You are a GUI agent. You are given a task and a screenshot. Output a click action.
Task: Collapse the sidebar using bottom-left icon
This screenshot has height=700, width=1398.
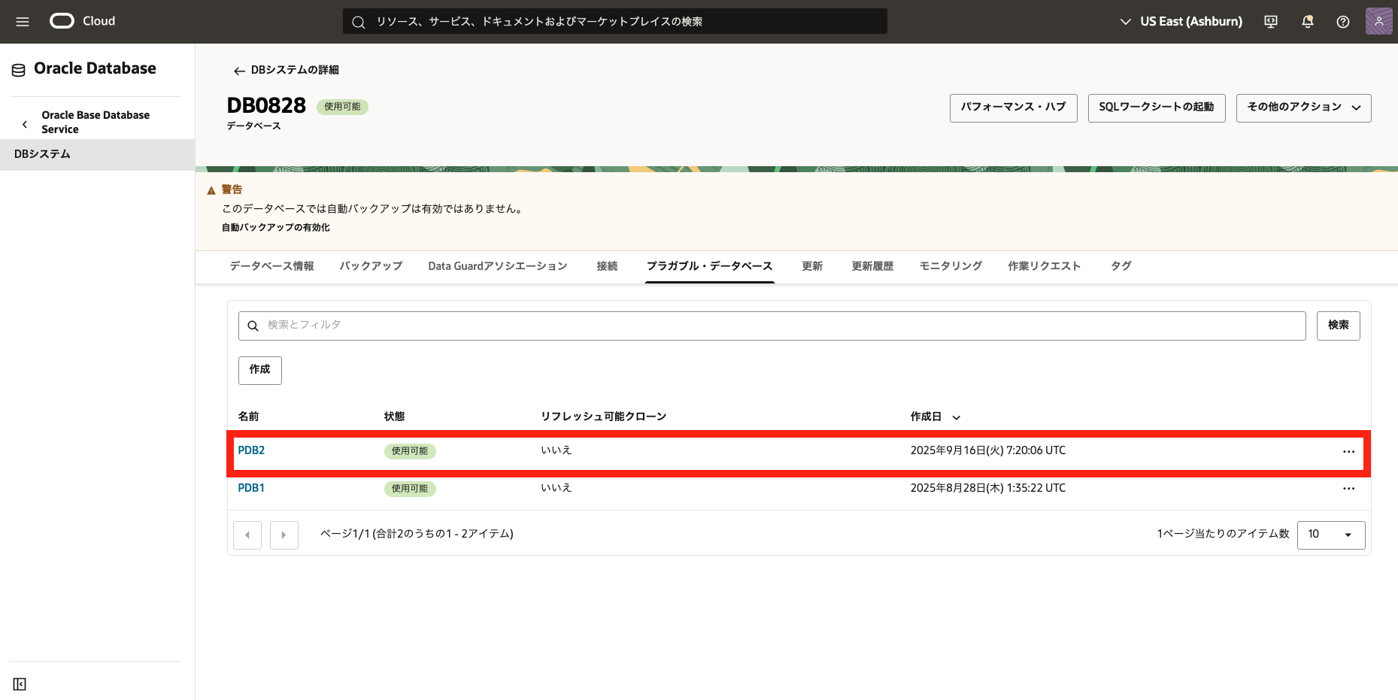pos(20,684)
